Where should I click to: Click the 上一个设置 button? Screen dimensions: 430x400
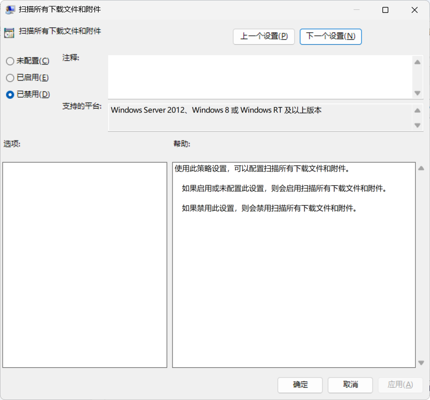[x=263, y=36]
